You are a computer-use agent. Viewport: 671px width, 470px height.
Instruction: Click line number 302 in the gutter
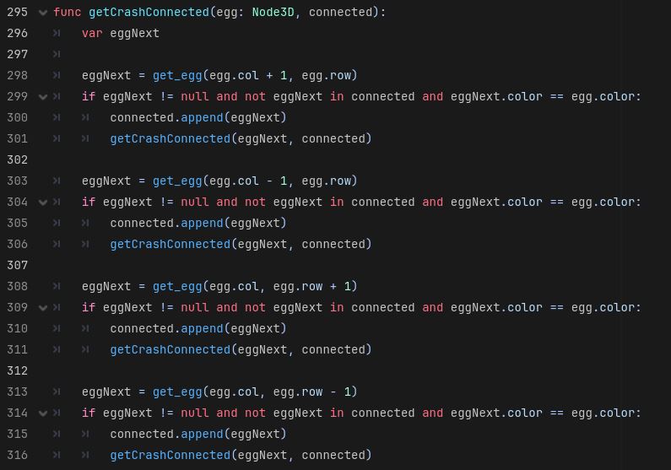coord(17,159)
